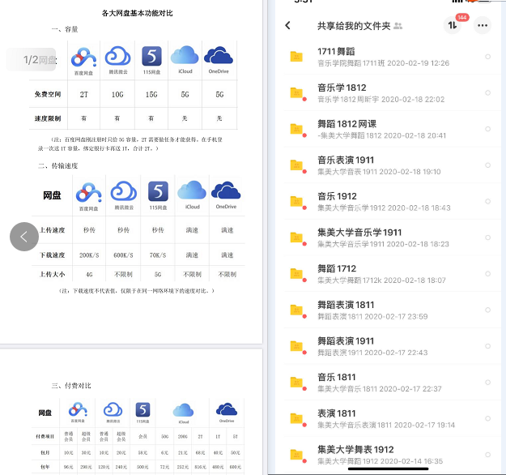Click the folder icon for 音乐学1812
Image resolution: width=506 pixels, height=475 pixels.
click(x=297, y=93)
